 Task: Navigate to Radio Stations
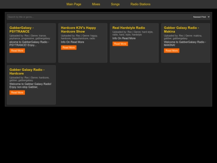pyautogui.click(x=140, y=4)
